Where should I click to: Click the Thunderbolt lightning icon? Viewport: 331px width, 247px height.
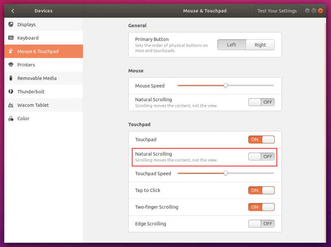click(11, 92)
